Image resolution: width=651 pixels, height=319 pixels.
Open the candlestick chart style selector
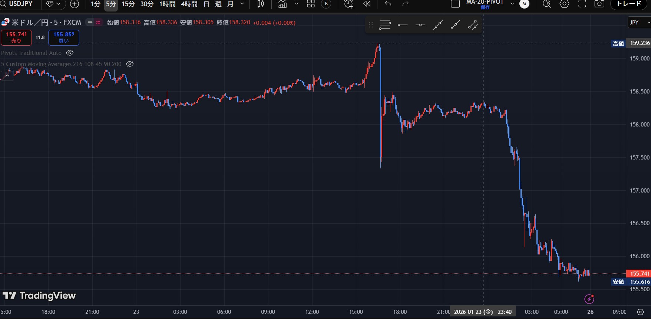(x=261, y=4)
